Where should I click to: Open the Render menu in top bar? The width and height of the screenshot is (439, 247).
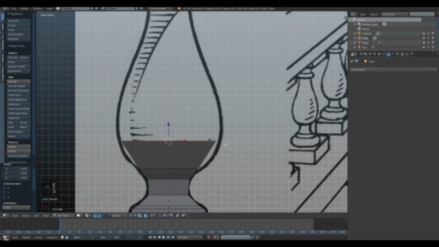(x=25, y=8)
